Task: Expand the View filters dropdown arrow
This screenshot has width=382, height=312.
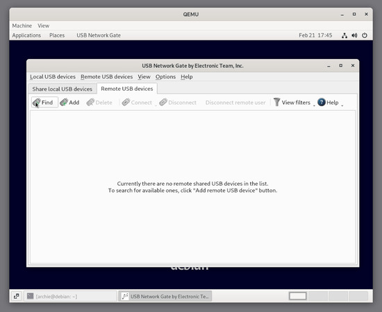Action: click(x=314, y=105)
